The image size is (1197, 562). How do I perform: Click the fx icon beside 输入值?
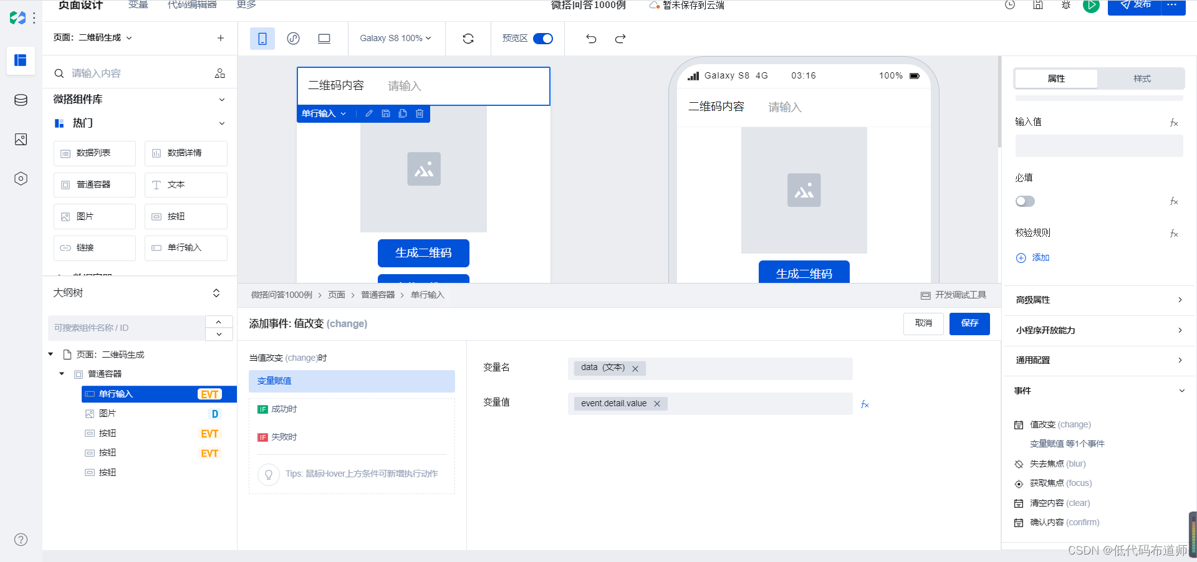pos(1174,123)
